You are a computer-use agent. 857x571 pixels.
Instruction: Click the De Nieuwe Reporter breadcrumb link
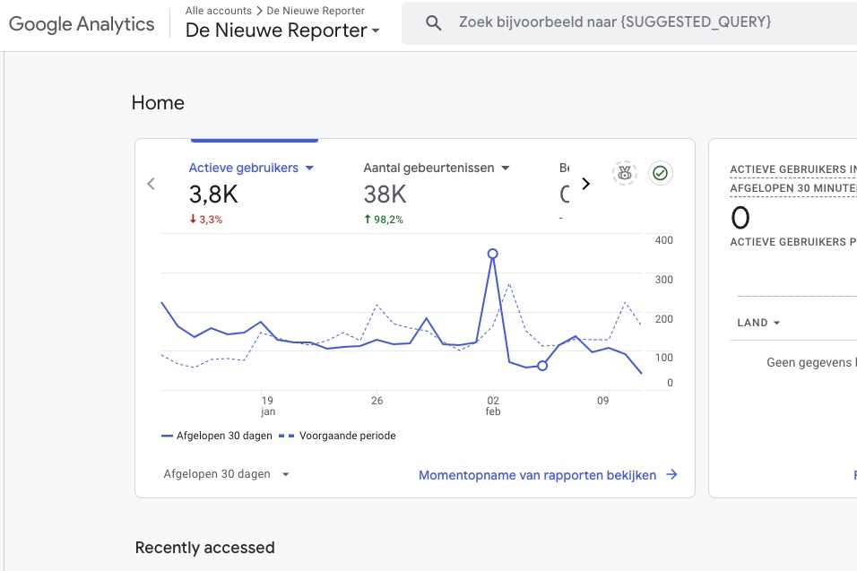coord(316,11)
